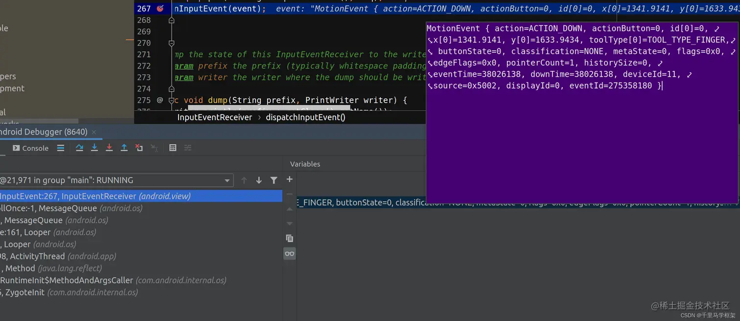The width and height of the screenshot is (740, 321).
Task: Collapse the code fold marker at line 268
Action: tap(171, 21)
